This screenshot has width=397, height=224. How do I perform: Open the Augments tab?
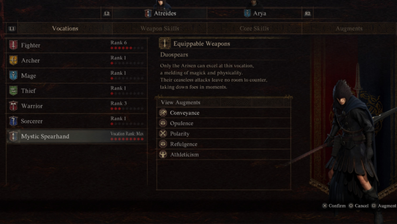349,29
